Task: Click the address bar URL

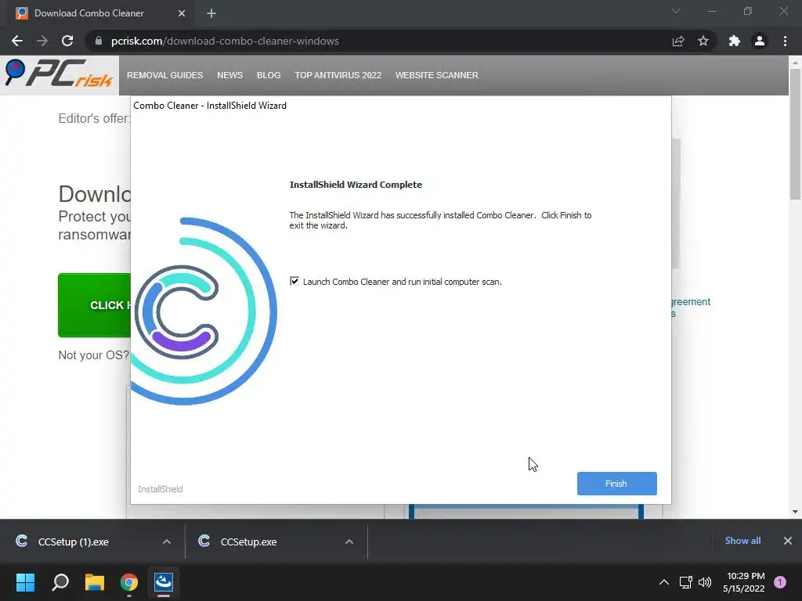Action: 225,41
